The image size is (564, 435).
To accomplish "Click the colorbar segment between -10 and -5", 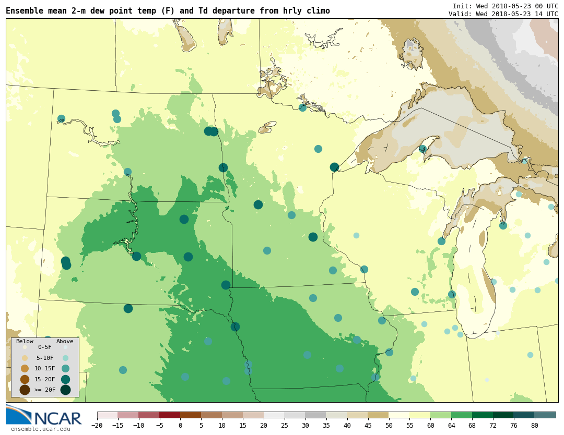I will (x=149, y=415).
